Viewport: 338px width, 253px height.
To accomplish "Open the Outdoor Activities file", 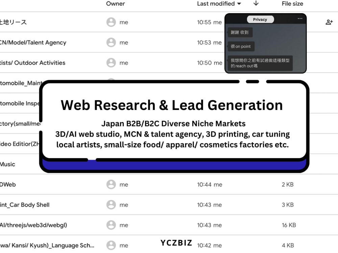I will (x=32, y=63).
